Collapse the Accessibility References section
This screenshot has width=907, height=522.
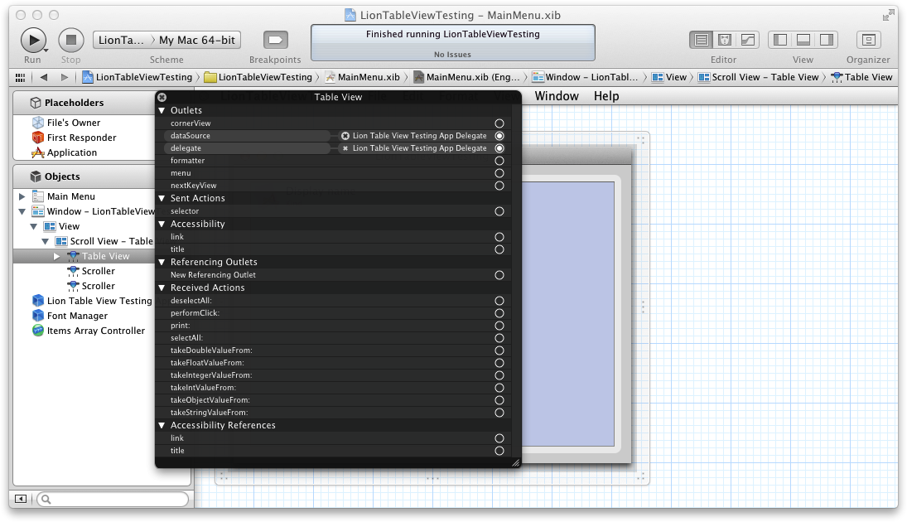coord(162,425)
